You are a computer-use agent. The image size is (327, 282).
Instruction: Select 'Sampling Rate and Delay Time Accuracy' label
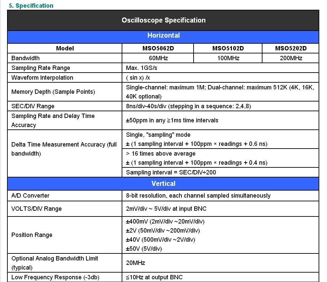(x=53, y=120)
